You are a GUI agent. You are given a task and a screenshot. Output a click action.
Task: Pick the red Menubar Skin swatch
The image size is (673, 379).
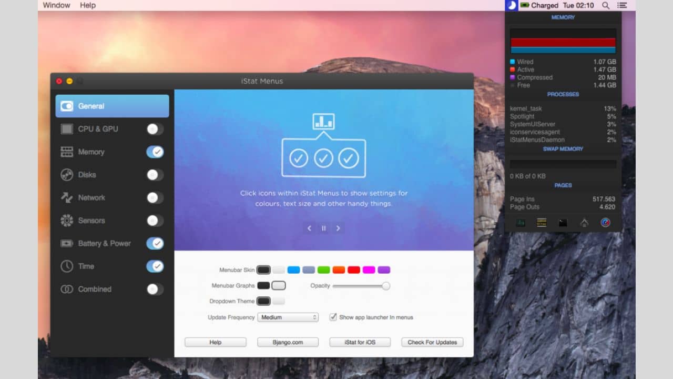tap(354, 270)
